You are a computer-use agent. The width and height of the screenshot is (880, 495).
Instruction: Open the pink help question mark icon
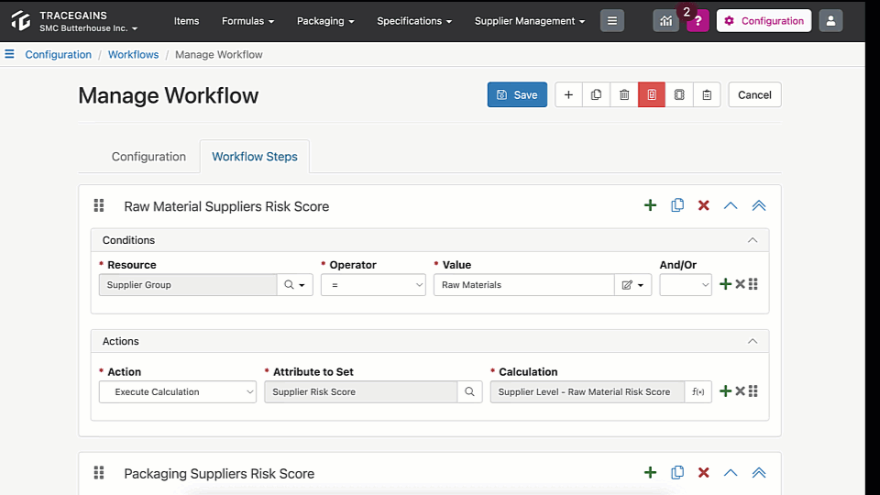click(x=698, y=21)
